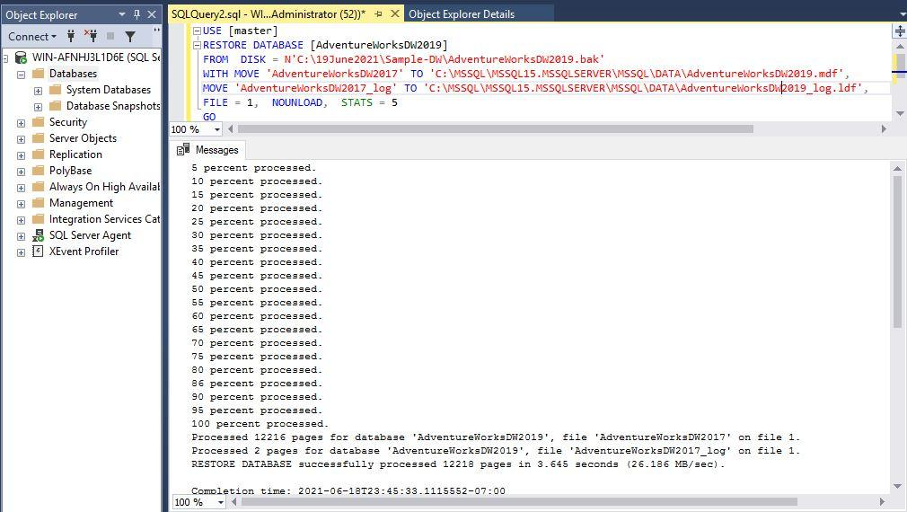Image resolution: width=907 pixels, height=512 pixels.
Task: Open Object Explorer window position dropdown arrow
Action: tap(122, 14)
